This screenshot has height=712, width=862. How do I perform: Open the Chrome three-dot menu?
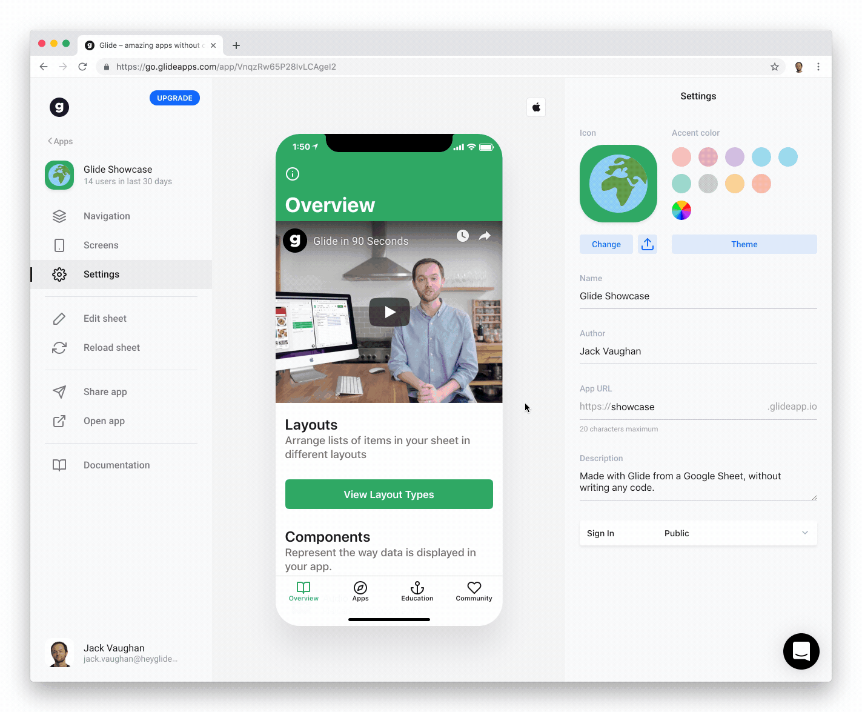tap(818, 67)
